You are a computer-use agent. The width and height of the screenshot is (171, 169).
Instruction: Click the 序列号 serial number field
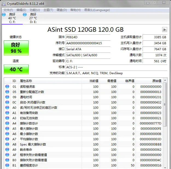click(x=88, y=43)
